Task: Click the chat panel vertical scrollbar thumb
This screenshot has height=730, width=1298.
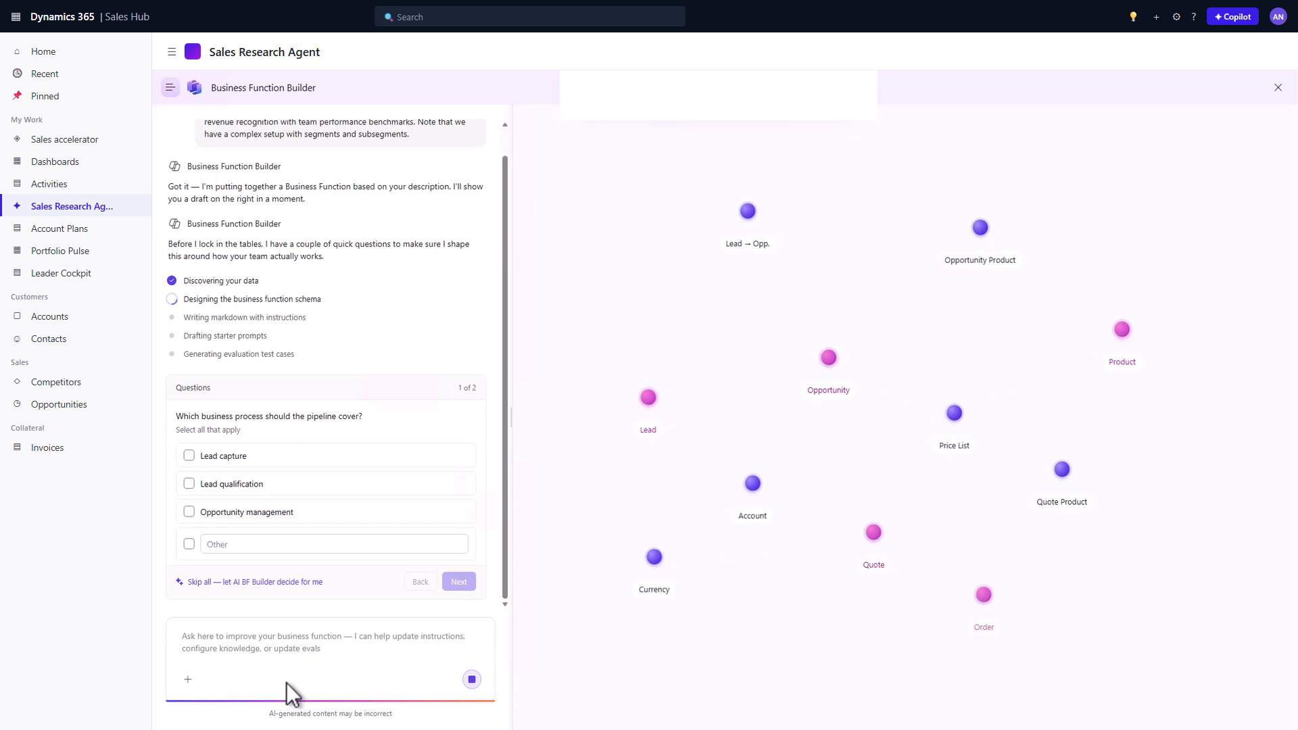Action: coord(504,377)
